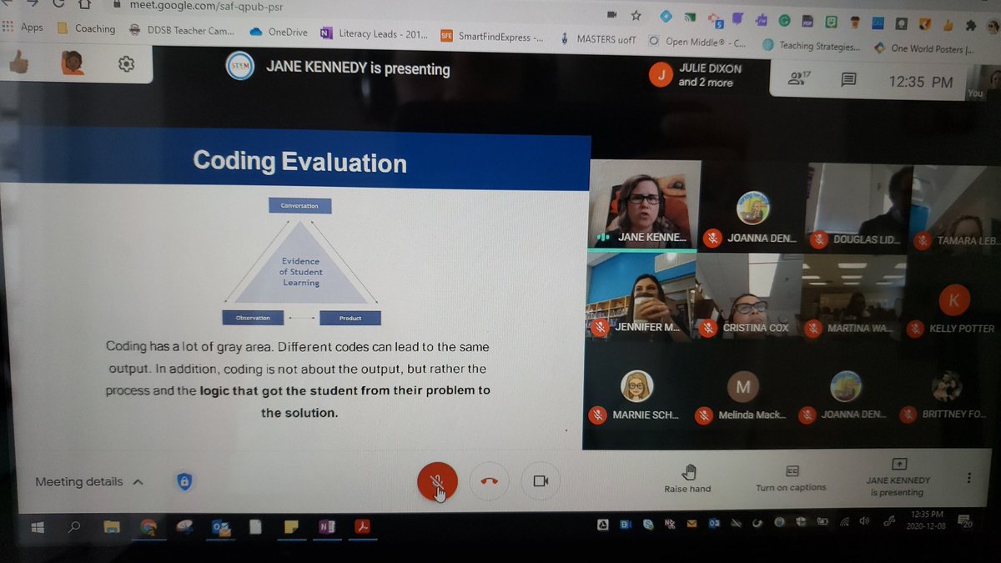Open Outlook from the taskbar
The height and width of the screenshot is (563, 1001).
220,527
